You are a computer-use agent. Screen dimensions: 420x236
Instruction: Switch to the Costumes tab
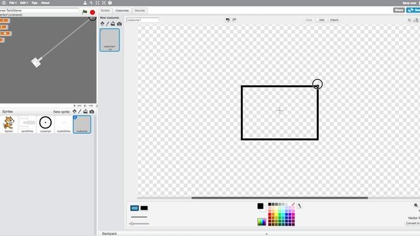(122, 10)
